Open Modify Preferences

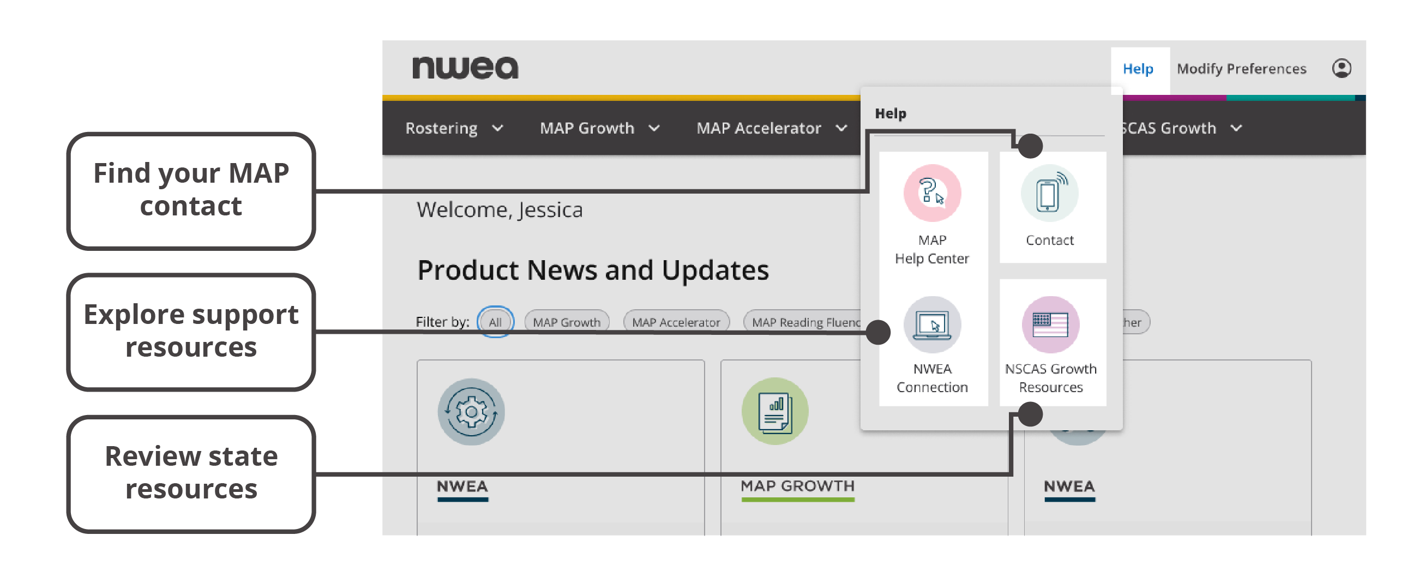[1242, 69]
